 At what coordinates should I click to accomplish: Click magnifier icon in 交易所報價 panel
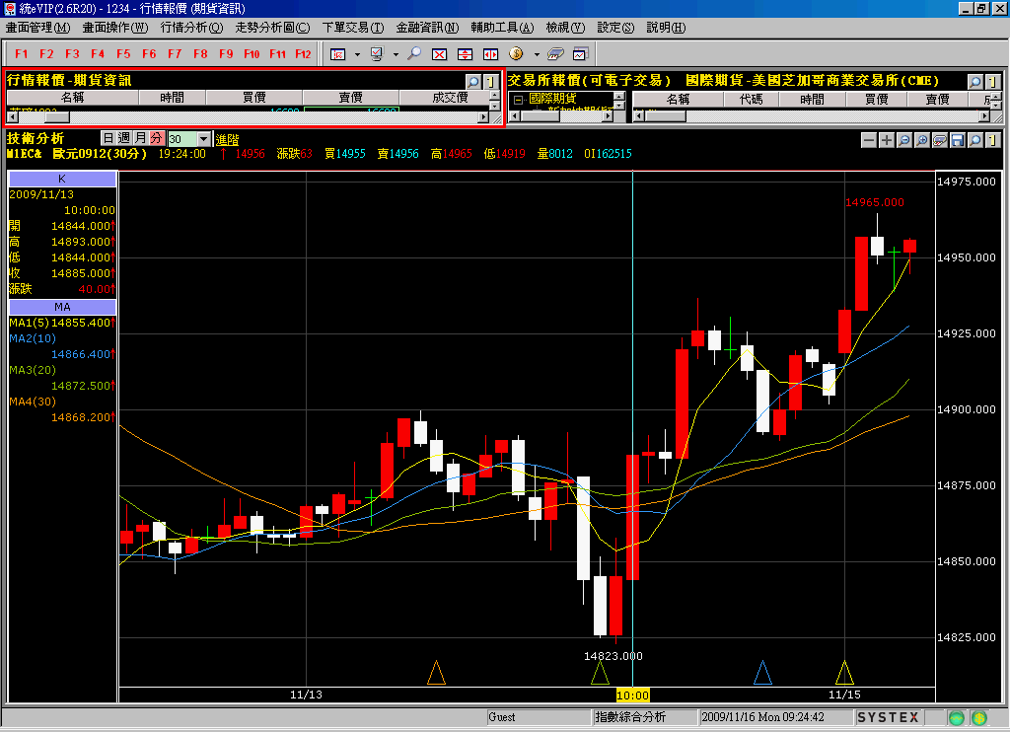coord(975,81)
